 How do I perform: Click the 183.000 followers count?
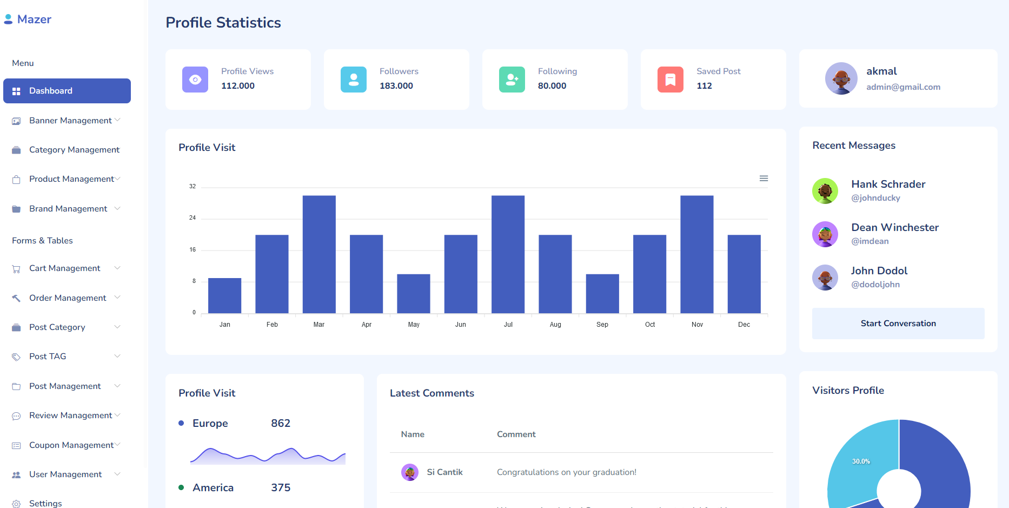tap(396, 86)
